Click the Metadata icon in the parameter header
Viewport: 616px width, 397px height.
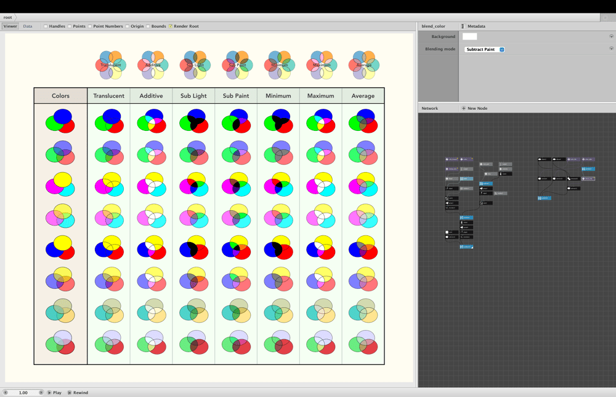coord(463,26)
